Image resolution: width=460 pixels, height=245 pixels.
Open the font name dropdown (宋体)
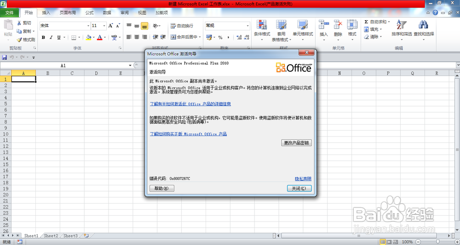pyautogui.click(x=88, y=26)
